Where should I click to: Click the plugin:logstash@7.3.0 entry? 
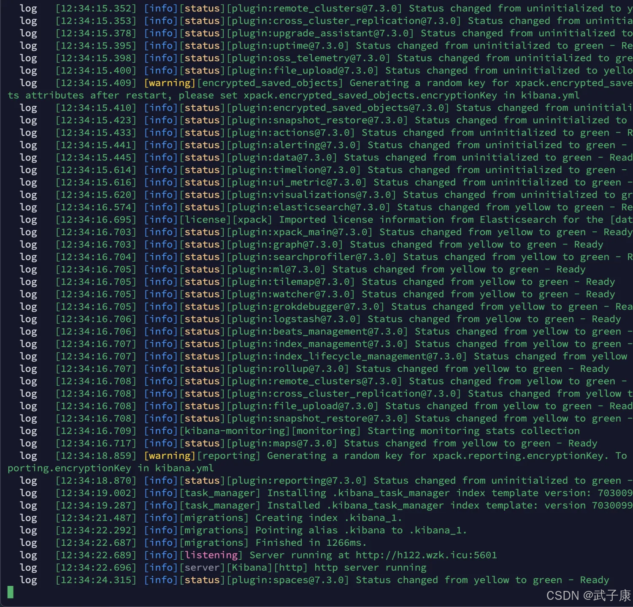tap(294, 319)
